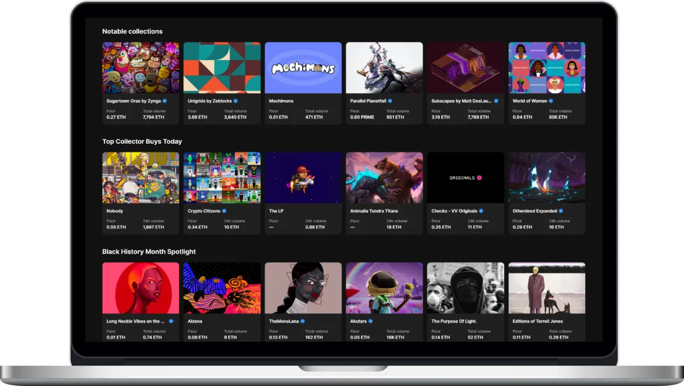Image resolution: width=684 pixels, height=386 pixels.
Task: Go to the Animalia Tundra Titans name
Action: tap(374, 211)
